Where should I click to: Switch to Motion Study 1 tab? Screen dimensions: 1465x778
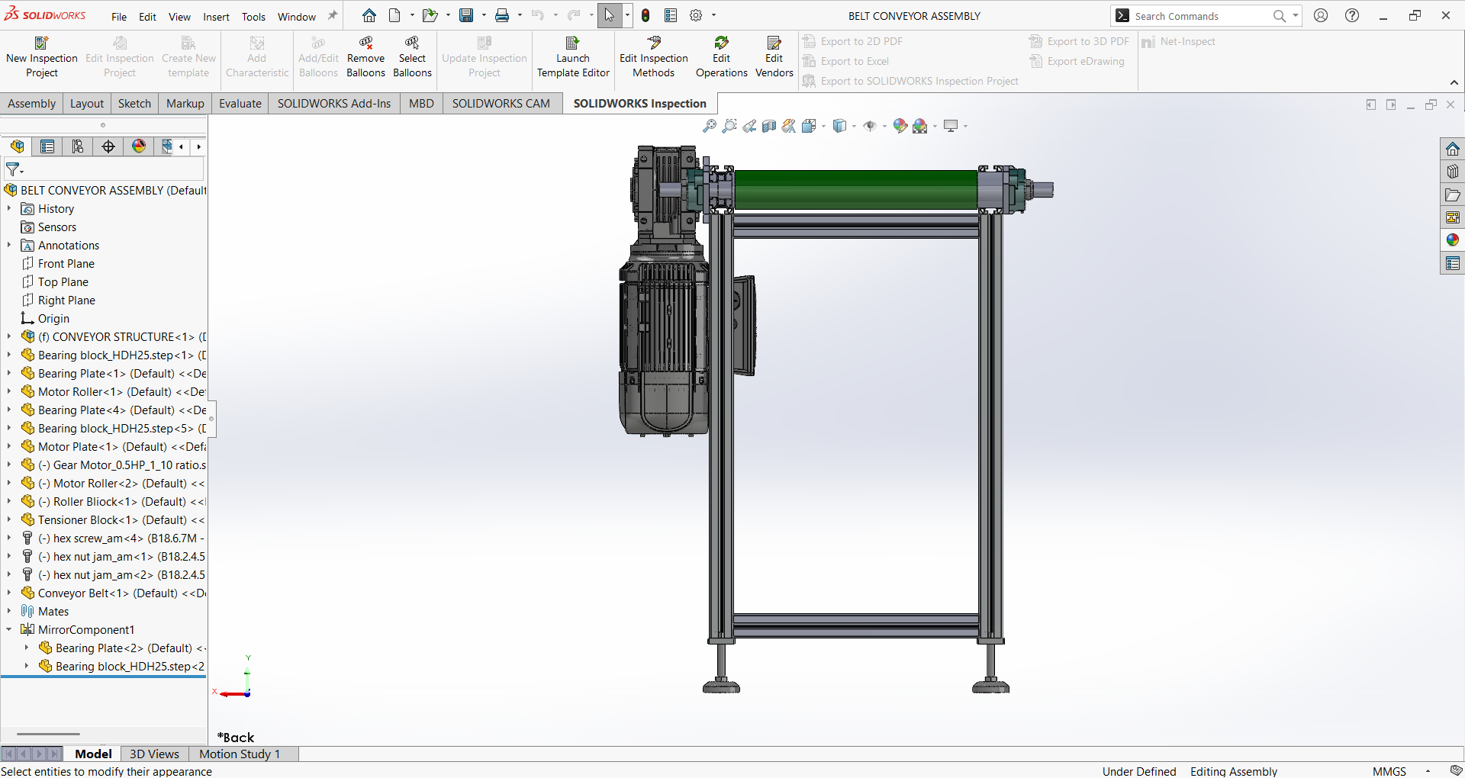point(240,754)
